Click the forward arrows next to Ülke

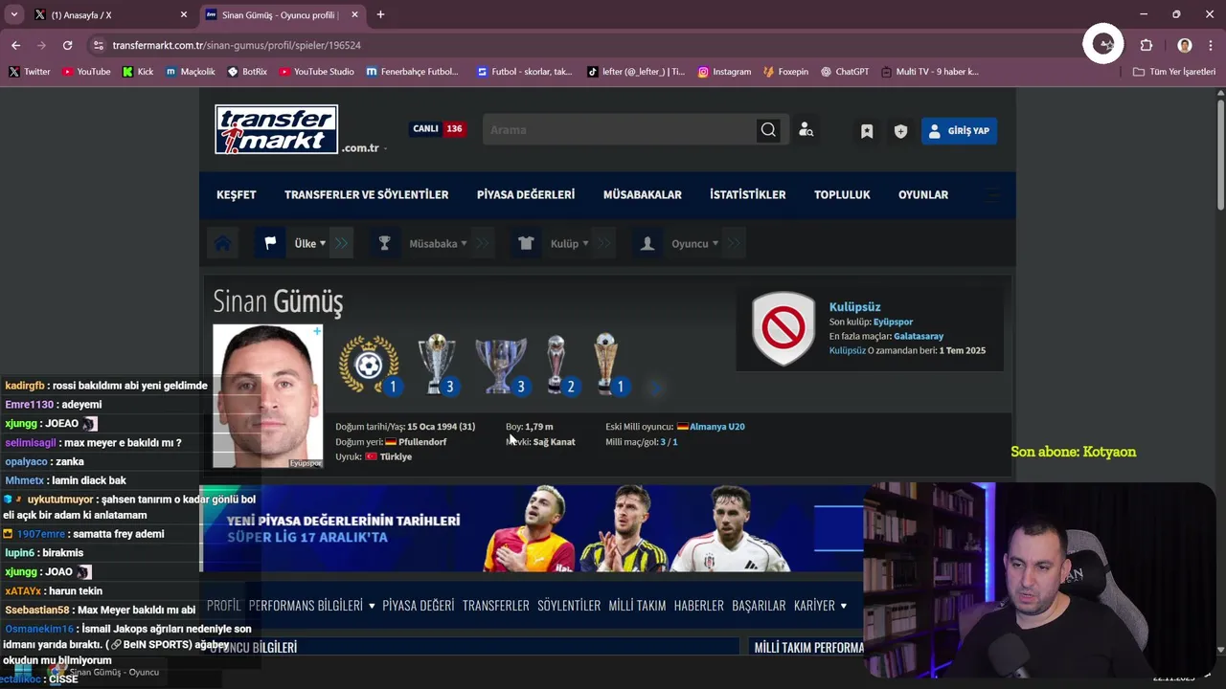point(342,243)
